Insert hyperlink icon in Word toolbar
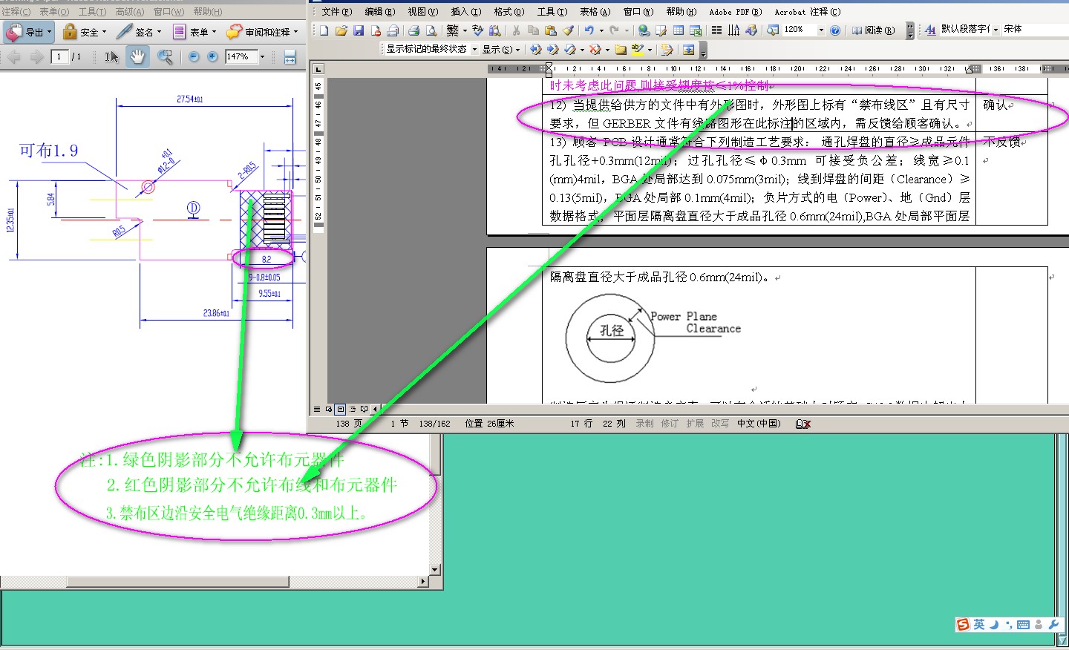 tap(644, 30)
